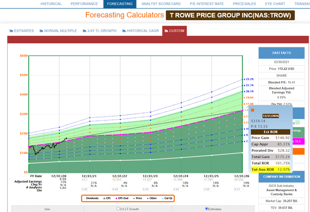Select the 3-5 LT Growth radio button
The image size is (310, 212).
(118, 209)
